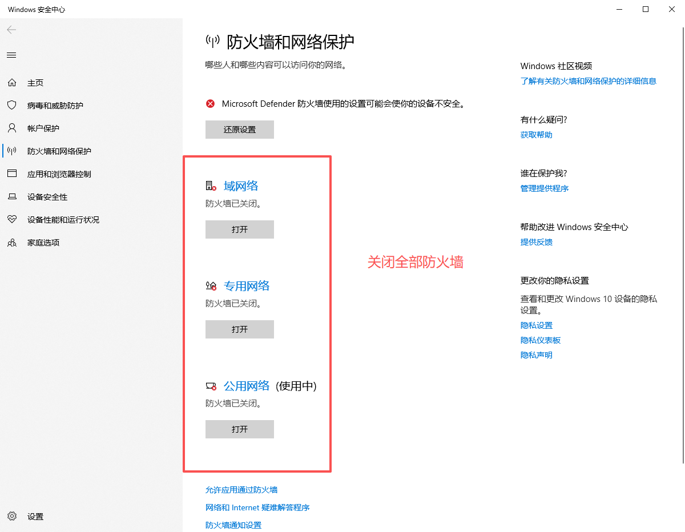Click the 谁在保护我? heading
This screenshot has width=685, height=532.
coord(544,174)
